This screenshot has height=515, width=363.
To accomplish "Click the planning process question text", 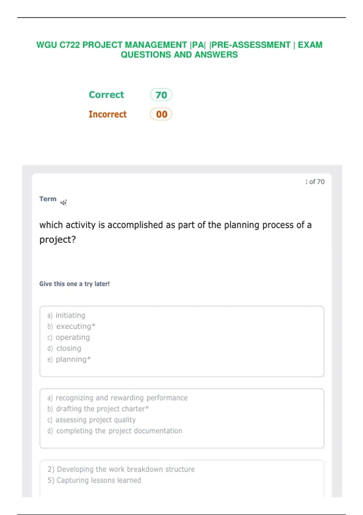I will coord(175,232).
